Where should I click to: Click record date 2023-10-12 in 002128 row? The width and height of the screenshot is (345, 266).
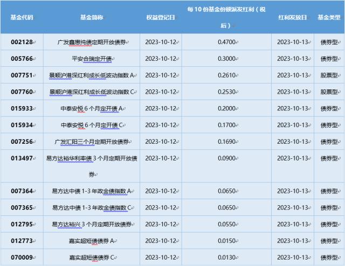tap(161, 42)
